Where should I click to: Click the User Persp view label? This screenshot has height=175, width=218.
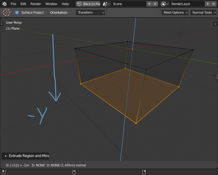[x=14, y=23]
